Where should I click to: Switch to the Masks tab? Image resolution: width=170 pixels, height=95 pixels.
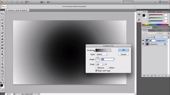155,27
